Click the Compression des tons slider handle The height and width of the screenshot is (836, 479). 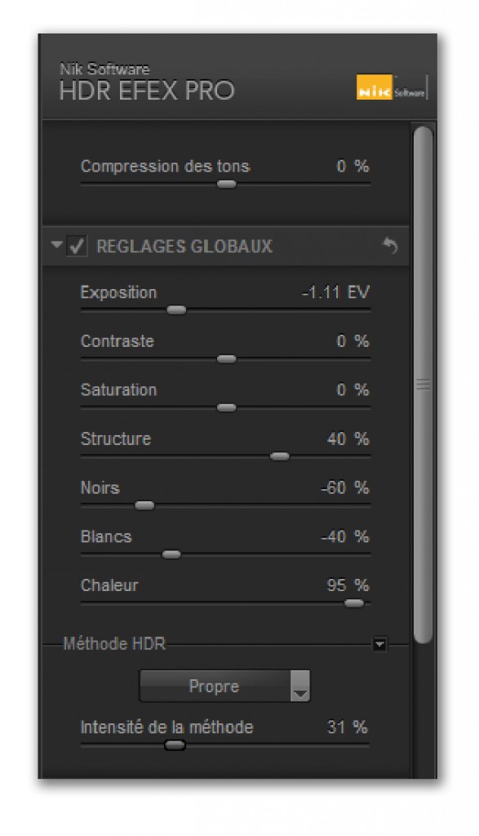point(227,184)
